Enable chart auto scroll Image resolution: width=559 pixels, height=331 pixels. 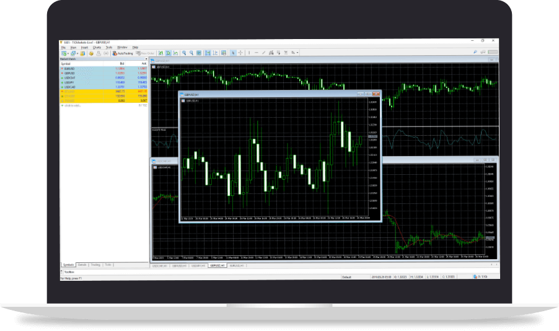208,53
